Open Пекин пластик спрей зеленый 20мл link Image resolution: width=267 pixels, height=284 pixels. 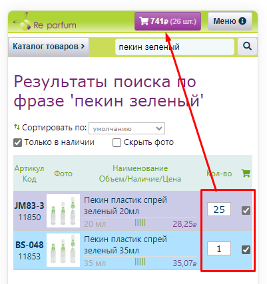pos(125,206)
